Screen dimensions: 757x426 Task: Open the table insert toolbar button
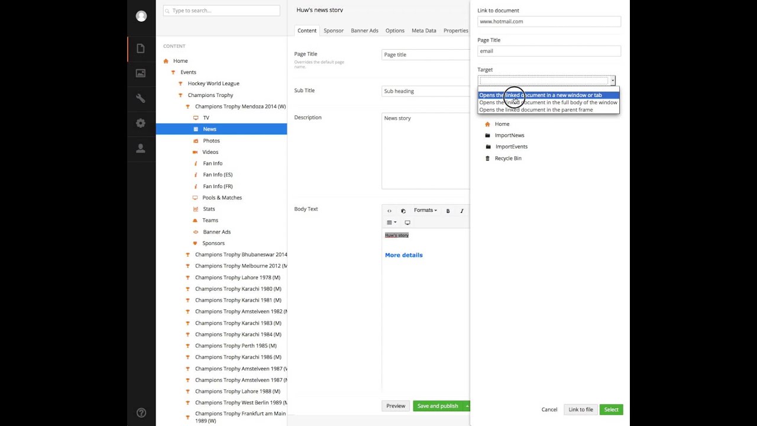pyautogui.click(x=392, y=222)
